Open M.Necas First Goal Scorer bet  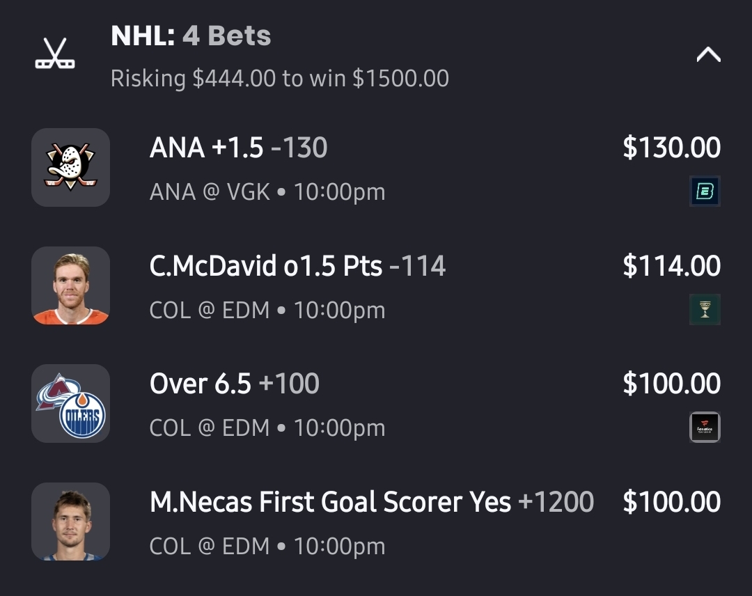coord(371,502)
